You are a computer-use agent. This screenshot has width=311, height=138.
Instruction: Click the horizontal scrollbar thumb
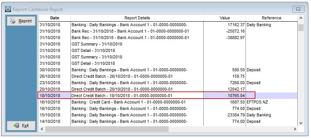[x=107, y=129]
